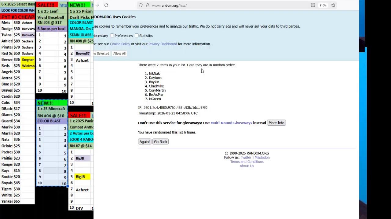The image size is (391, 219).
Task: Click the forward navigation arrow
Action: tap(97, 5)
